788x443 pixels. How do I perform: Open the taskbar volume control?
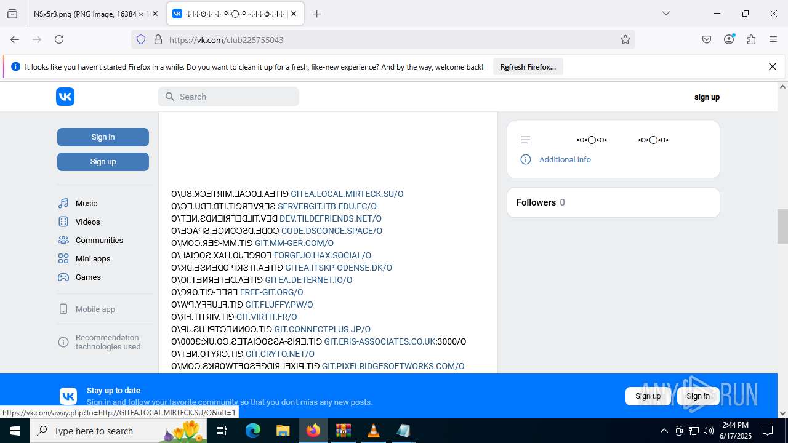point(709,431)
